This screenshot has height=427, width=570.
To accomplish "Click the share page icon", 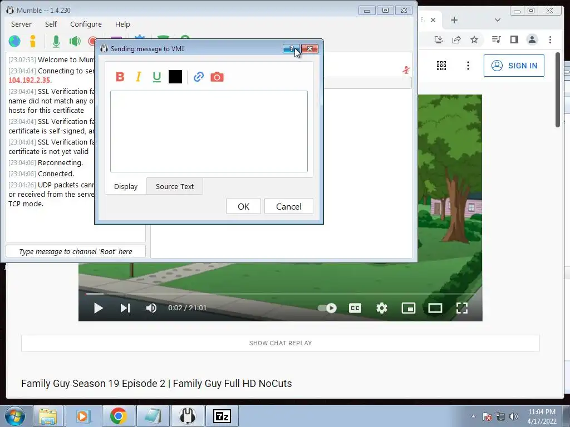I will click(456, 39).
